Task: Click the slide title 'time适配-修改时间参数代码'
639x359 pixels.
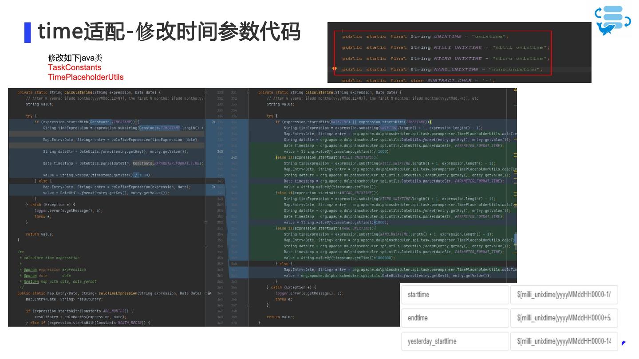Action: click(169, 32)
